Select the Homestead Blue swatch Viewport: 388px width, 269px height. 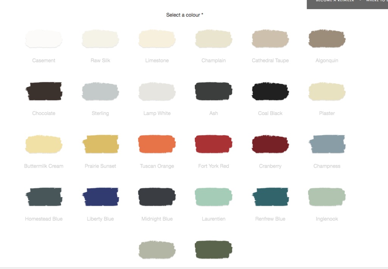[x=44, y=197]
